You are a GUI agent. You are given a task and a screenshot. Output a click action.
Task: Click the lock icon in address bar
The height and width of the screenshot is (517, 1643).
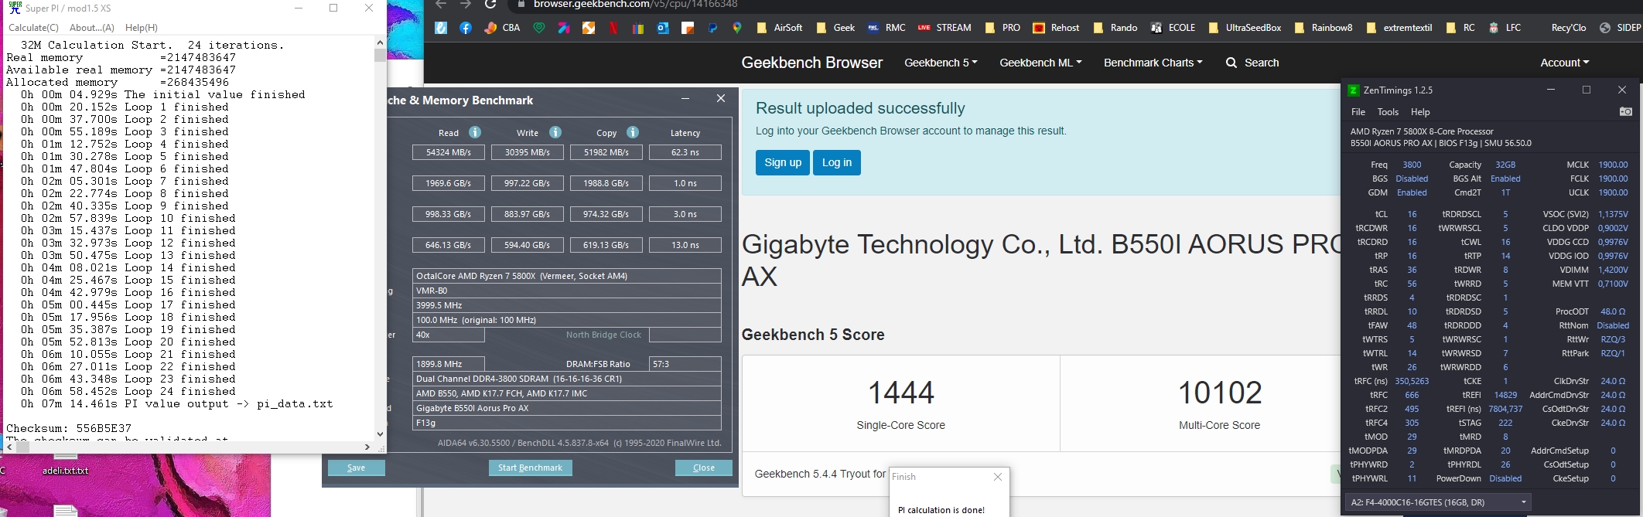521,5
